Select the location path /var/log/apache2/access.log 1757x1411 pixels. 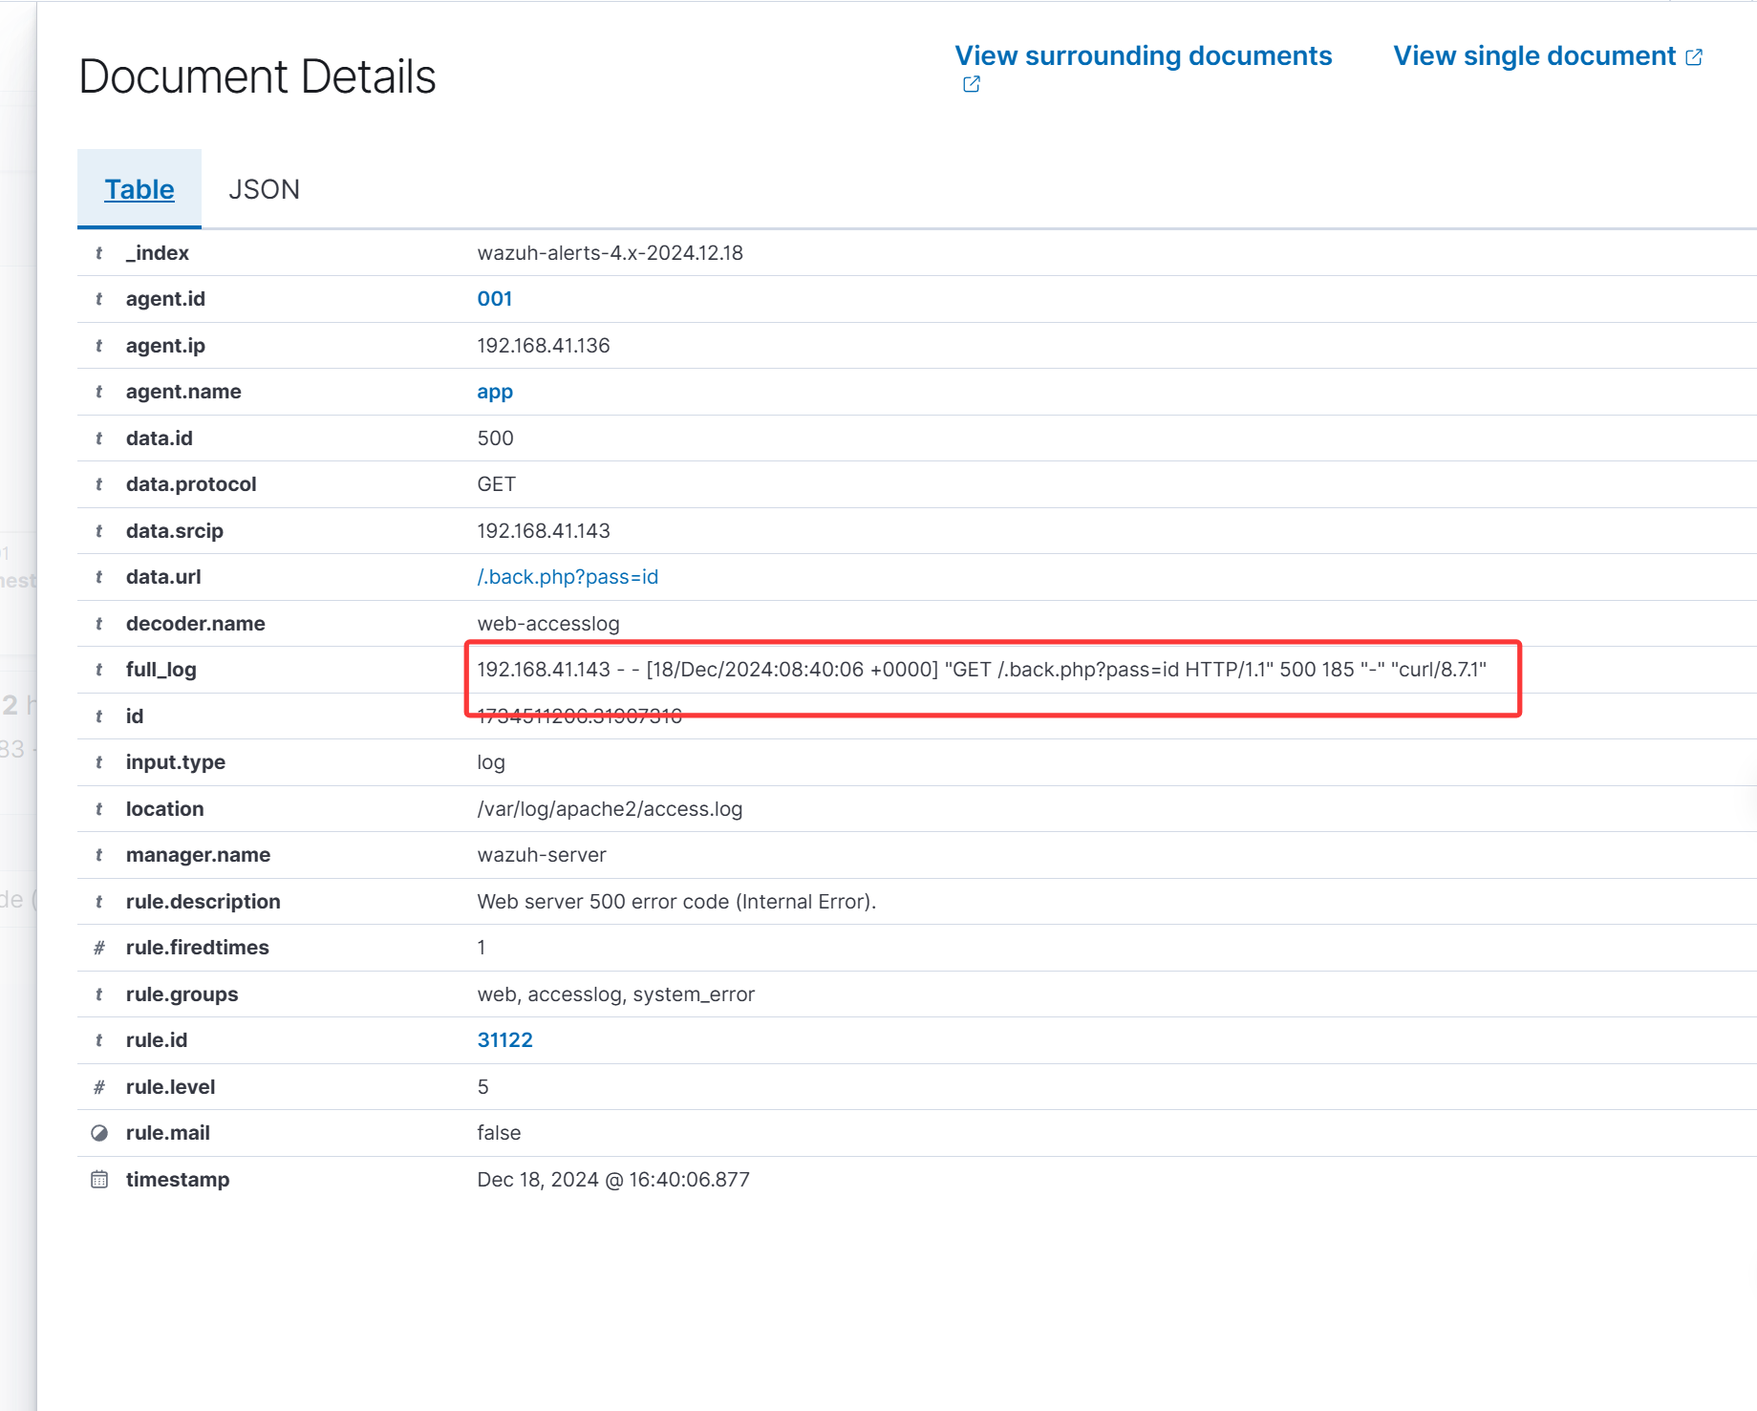point(610,809)
